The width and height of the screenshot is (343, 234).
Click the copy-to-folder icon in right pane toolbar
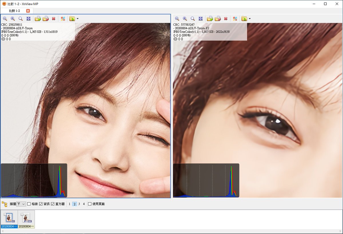(x=210, y=19)
